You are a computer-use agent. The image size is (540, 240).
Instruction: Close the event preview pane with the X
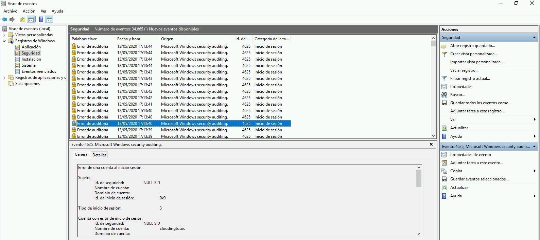pos(431,144)
